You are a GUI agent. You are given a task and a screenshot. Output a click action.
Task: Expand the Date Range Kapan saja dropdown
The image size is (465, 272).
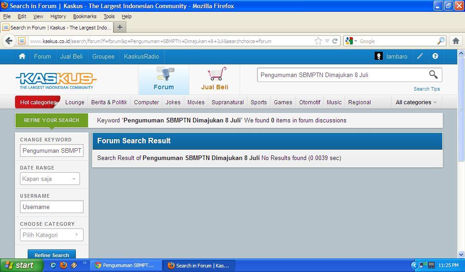click(50, 179)
